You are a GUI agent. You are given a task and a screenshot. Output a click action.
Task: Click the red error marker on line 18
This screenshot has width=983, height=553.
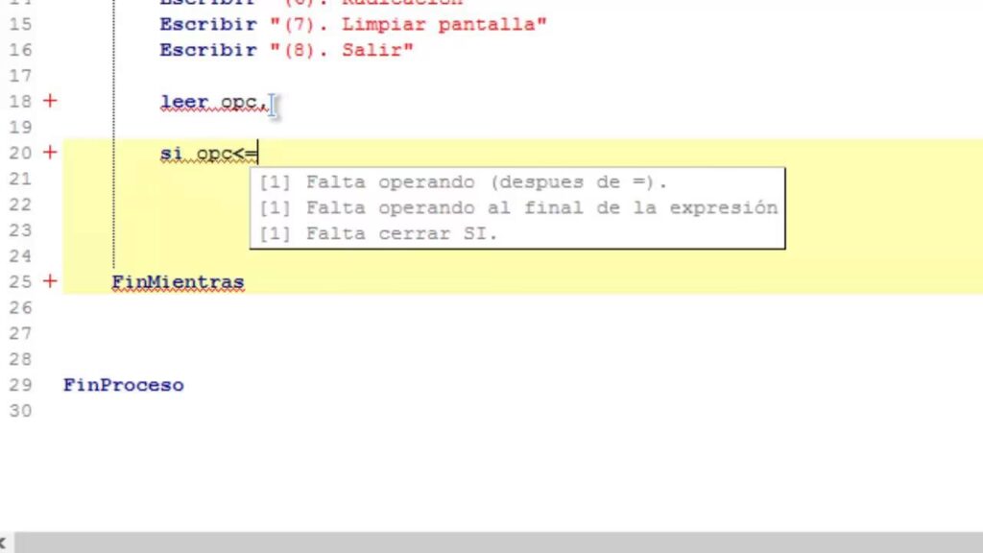[50, 101]
